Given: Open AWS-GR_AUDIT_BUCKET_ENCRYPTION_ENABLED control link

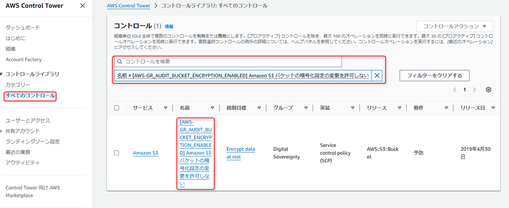Looking at the screenshot, I should tap(196, 153).
